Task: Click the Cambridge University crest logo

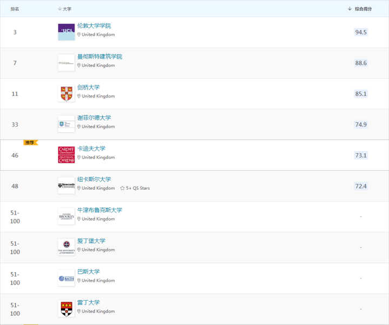Action: tap(66, 94)
